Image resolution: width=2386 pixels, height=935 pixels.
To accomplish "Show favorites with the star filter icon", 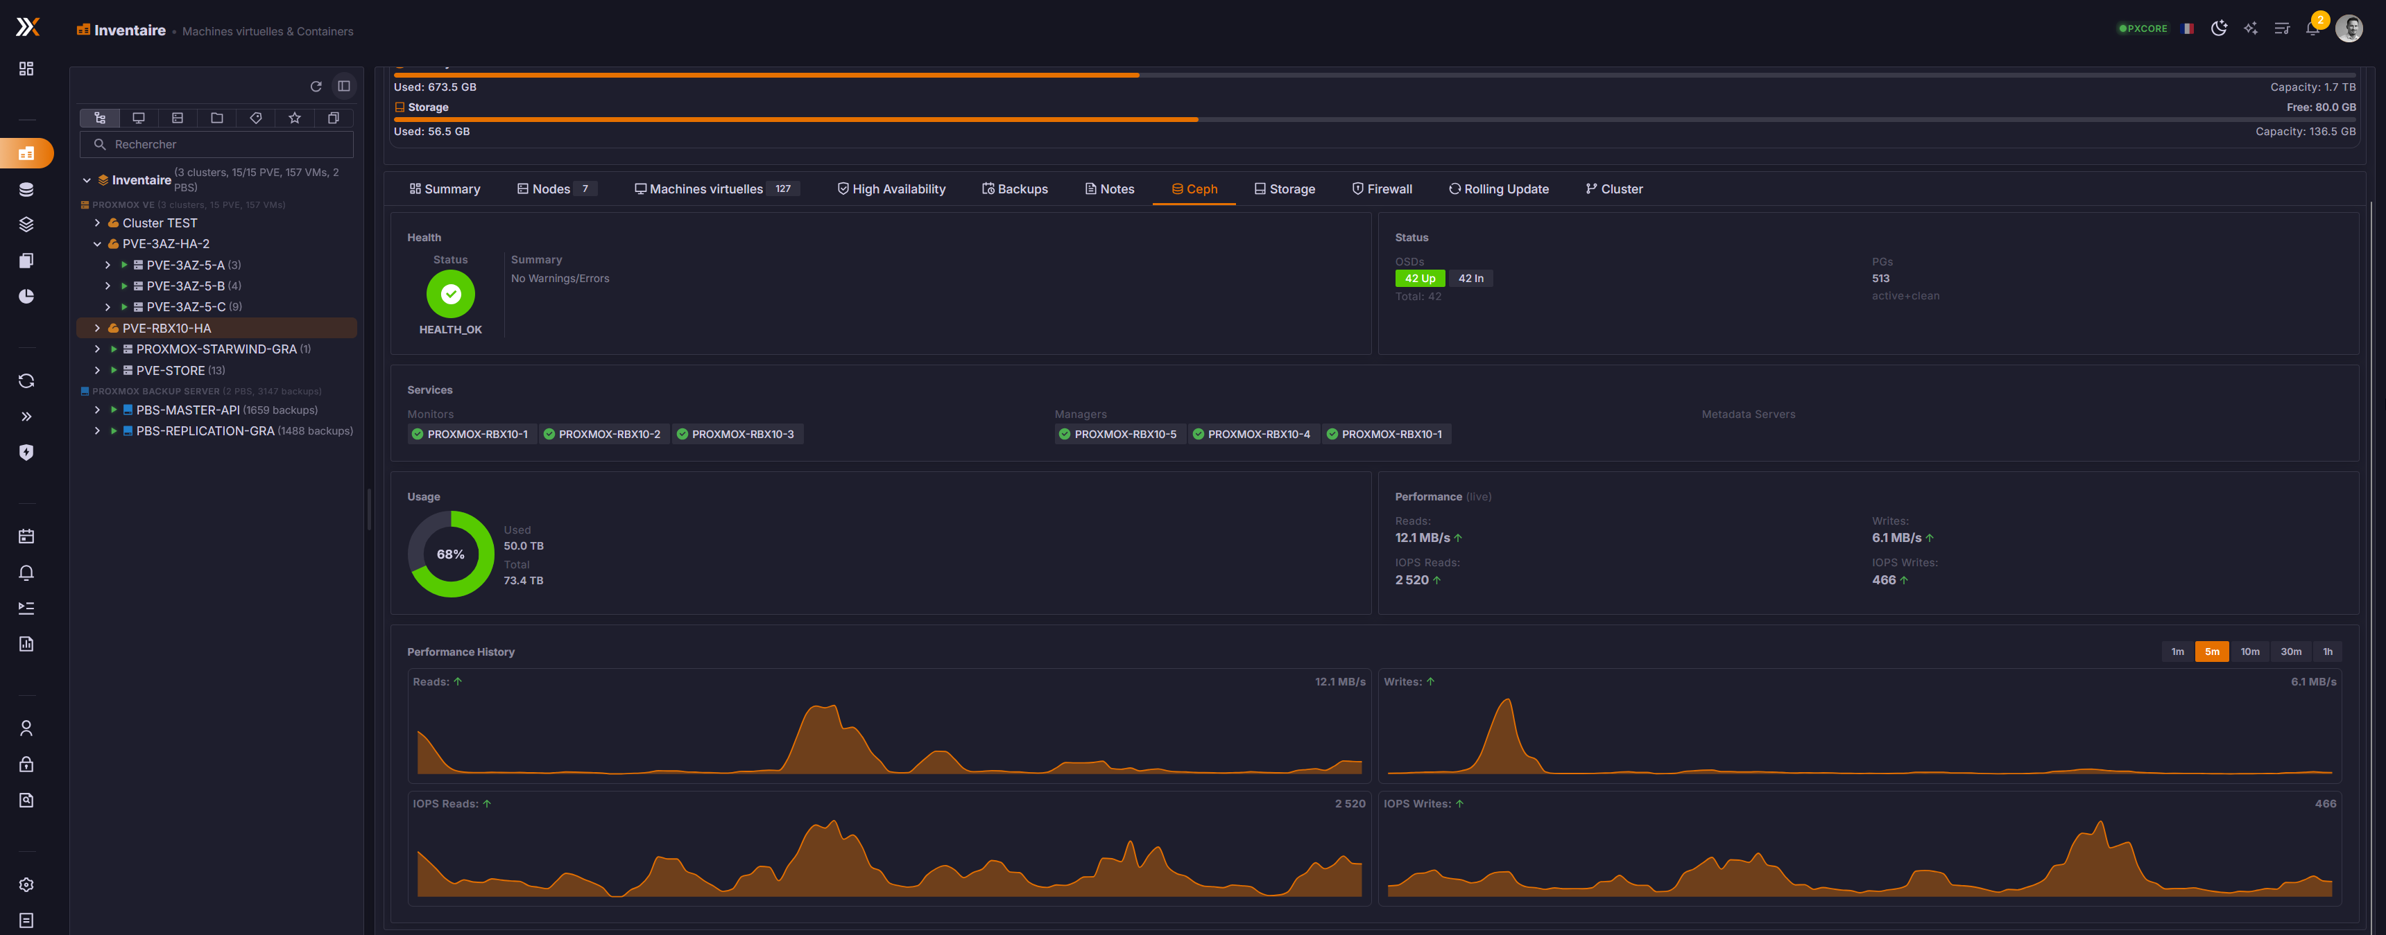I will click(x=295, y=118).
